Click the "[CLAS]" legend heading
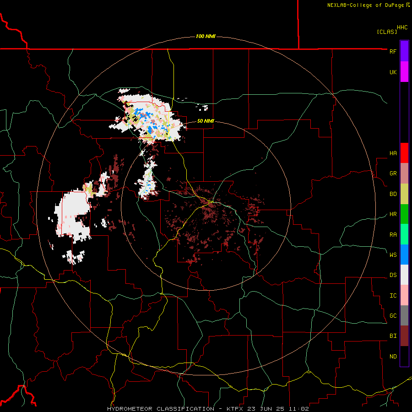This screenshot has width=412, height=412. tap(387, 32)
